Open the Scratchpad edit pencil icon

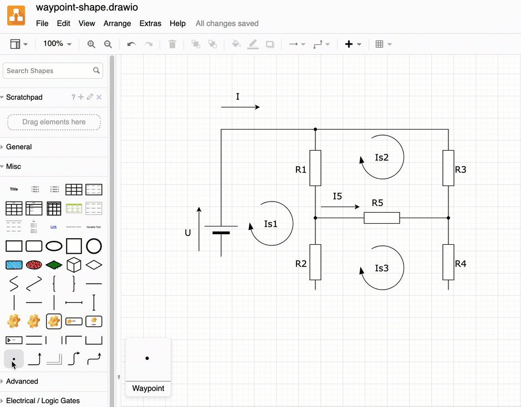pyautogui.click(x=90, y=97)
